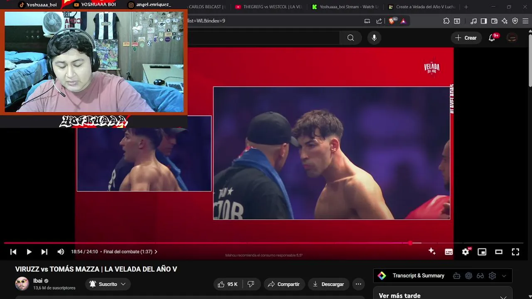The width and height of the screenshot is (532, 299).
Task: Open the YouTube account avatar menu
Action: pos(512,38)
